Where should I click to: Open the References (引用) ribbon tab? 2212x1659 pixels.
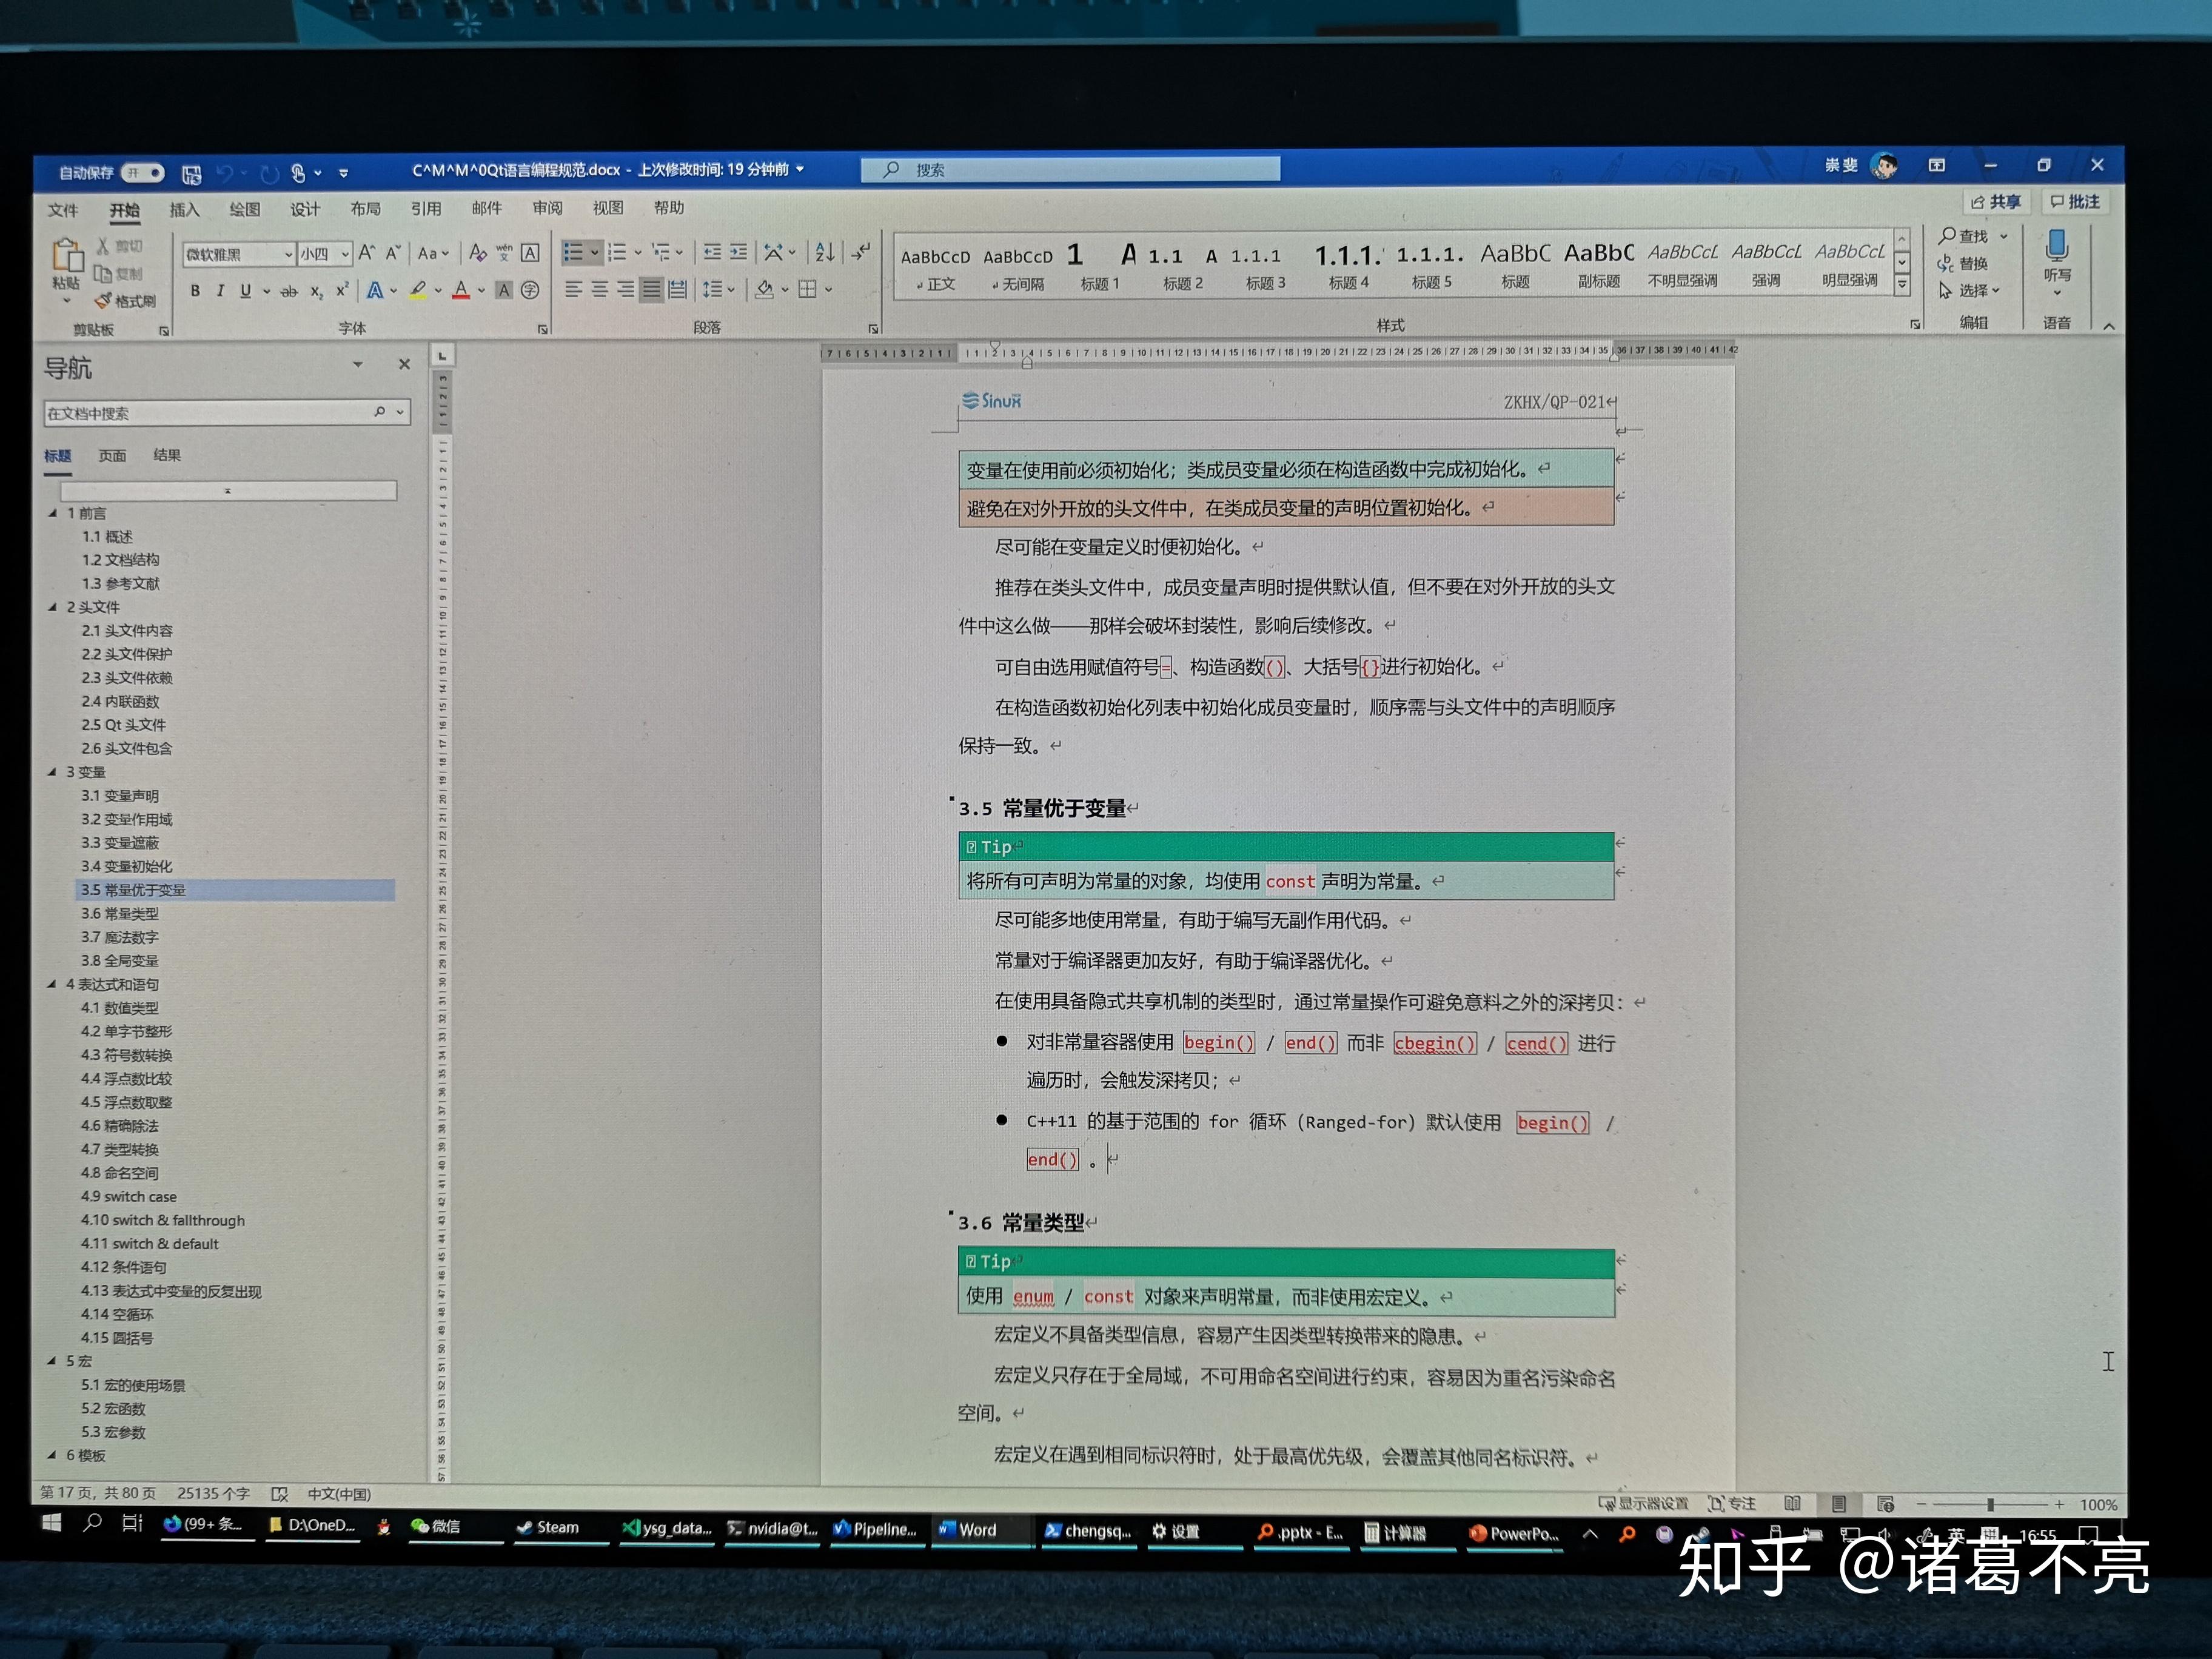426,208
